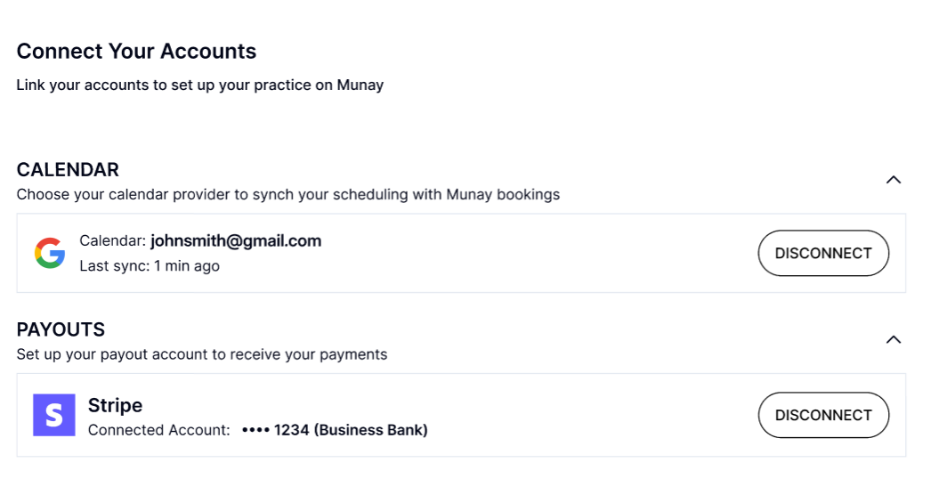Click the Calendar: field label
Image resolution: width=931 pixels, height=479 pixels.
(x=113, y=240)
